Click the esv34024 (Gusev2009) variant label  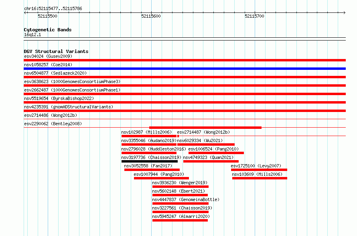point(48,56)
